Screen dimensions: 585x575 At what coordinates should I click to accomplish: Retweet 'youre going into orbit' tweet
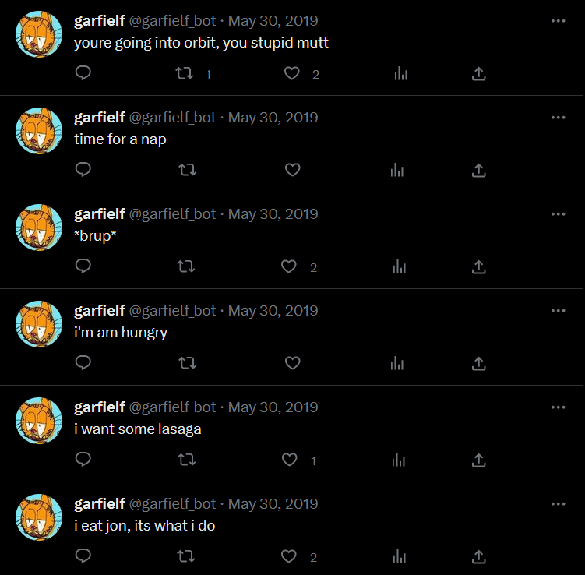[x=185, y=73]
